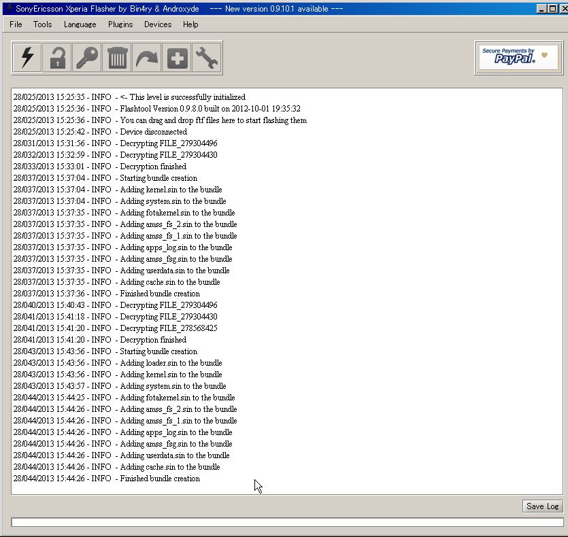Viewport: 568px width, 537px height.
Task: Select 'Adding amss_fs_1.sin' line at 15:44:26
Action: click(x=125, y=421)
